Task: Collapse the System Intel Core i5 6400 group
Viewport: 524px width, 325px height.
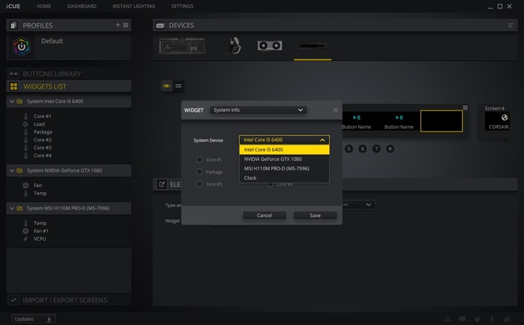Action: [12, 102]
